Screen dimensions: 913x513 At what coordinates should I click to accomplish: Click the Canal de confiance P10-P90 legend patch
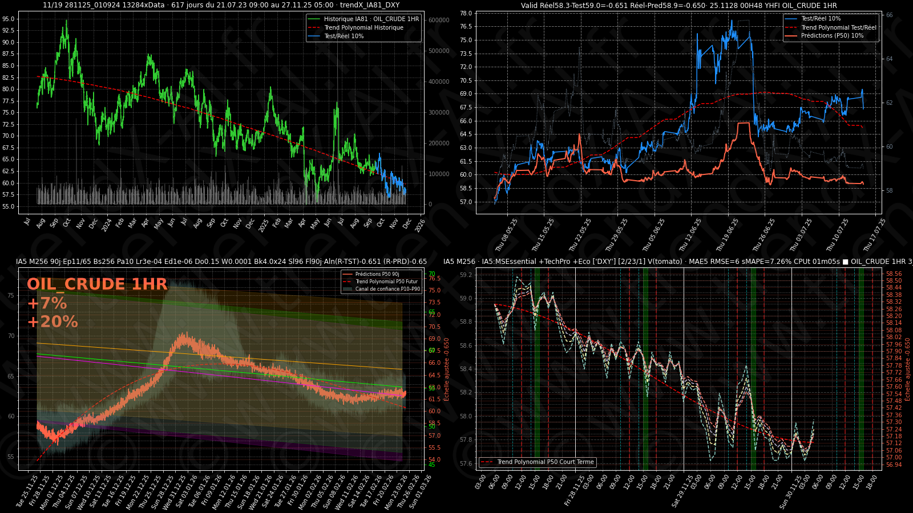pos(347,289)
